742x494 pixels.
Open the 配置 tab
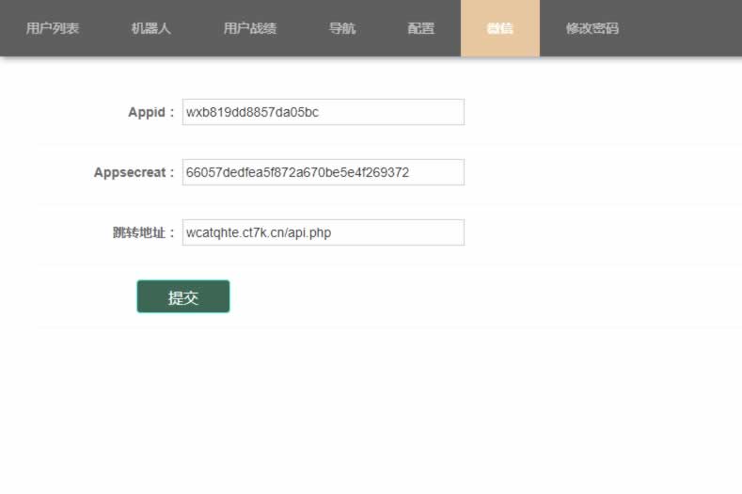421,28
